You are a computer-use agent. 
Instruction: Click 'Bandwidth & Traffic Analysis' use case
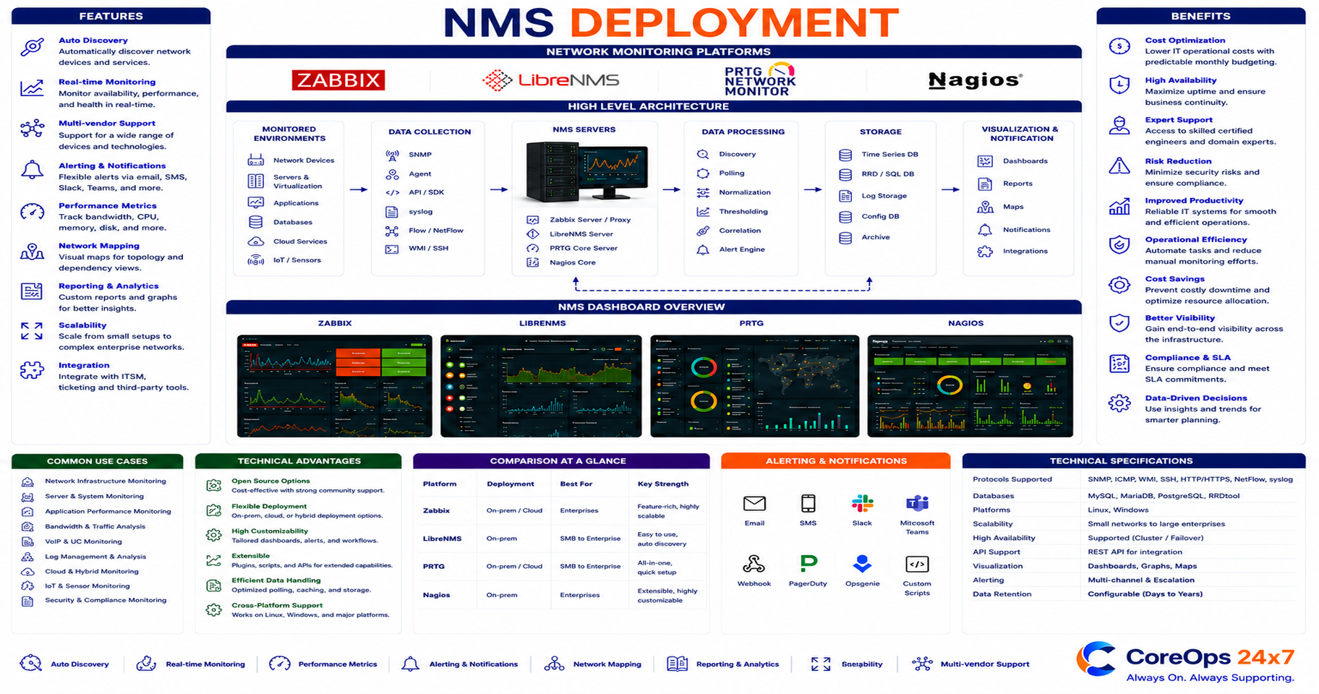(95, 526)
